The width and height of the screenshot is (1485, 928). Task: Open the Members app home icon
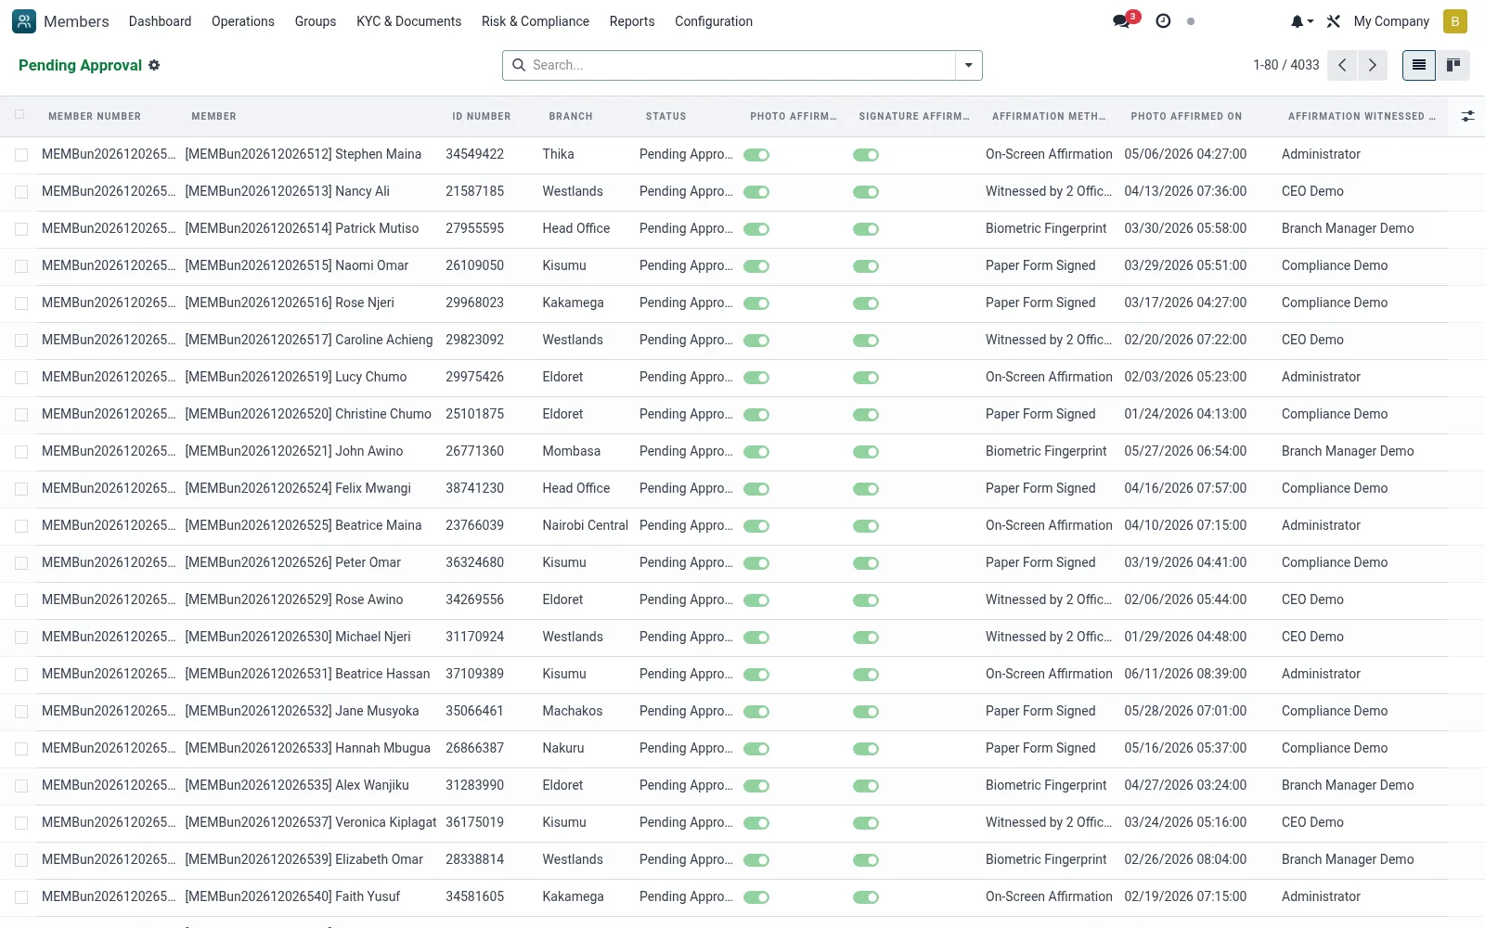[x=24, y=21]
